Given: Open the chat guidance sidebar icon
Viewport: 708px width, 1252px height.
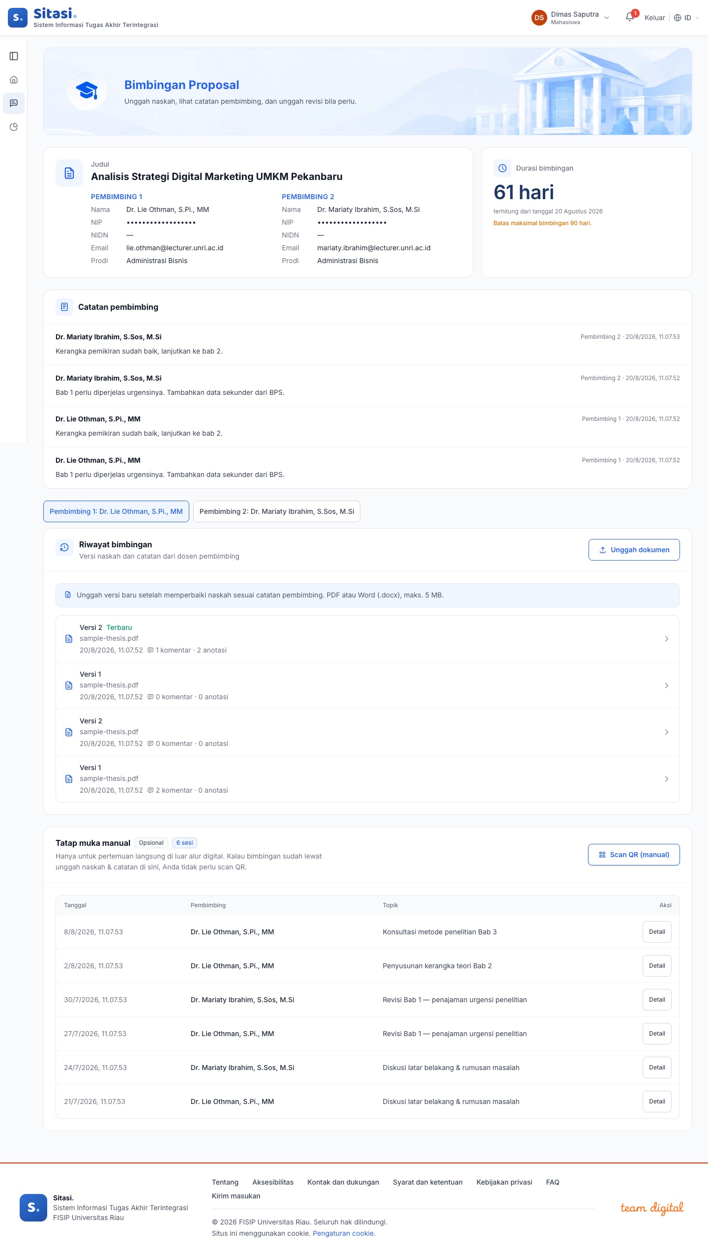Looking at the screenshot, I should pyautogui.click(x=14, y=103).
